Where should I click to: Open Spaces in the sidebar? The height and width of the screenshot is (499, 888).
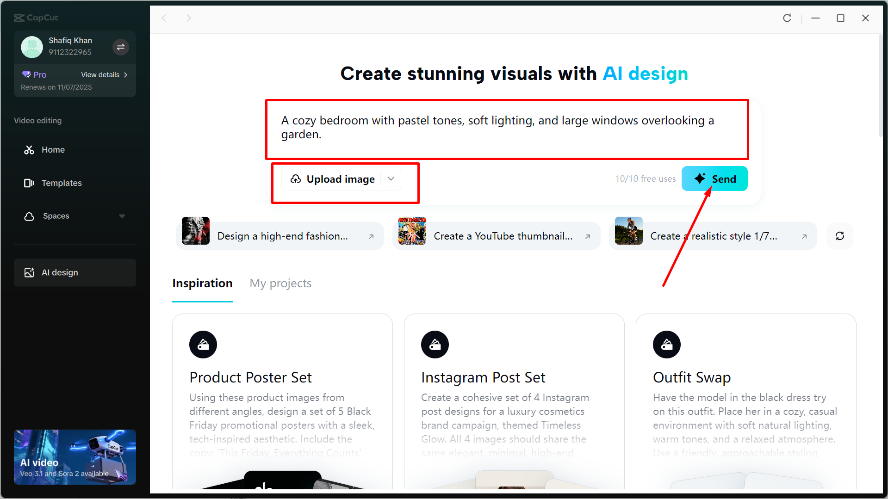pos(75,216)
